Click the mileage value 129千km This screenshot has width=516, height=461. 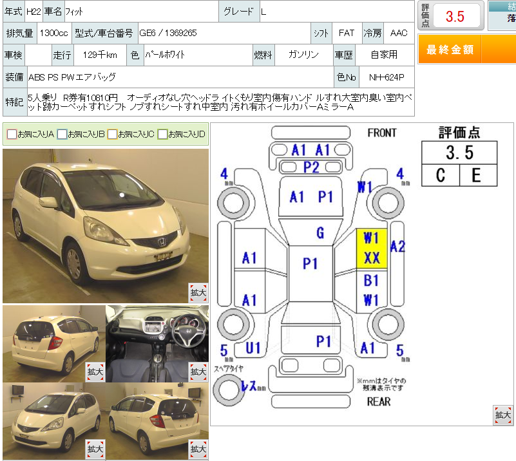click(100, 55)
